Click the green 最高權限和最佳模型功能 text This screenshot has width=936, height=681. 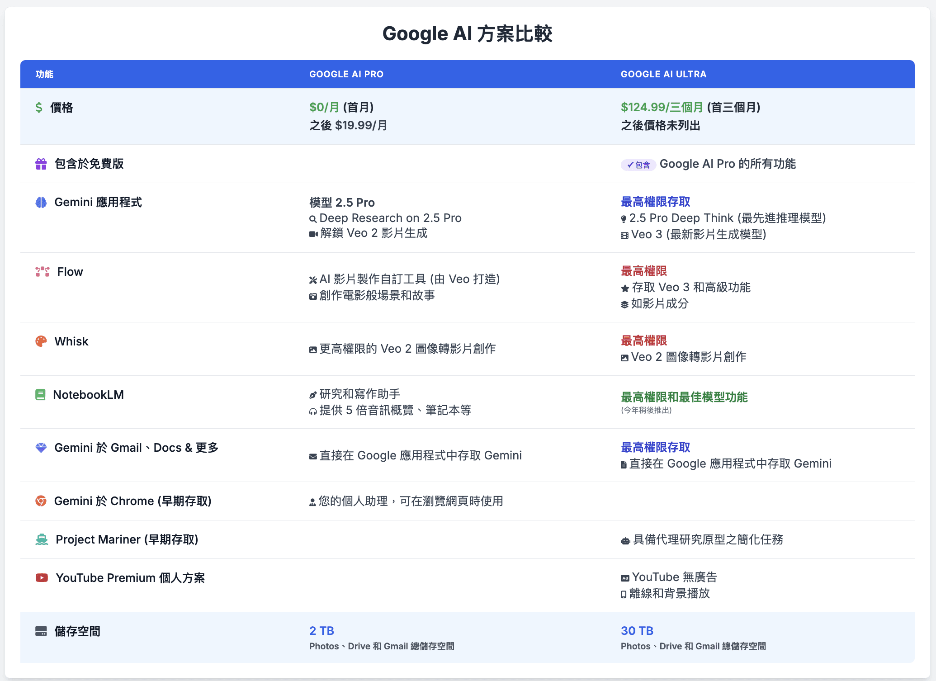click(x=684, y=397)
